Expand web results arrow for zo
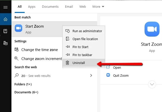 [x=91, y=75]
